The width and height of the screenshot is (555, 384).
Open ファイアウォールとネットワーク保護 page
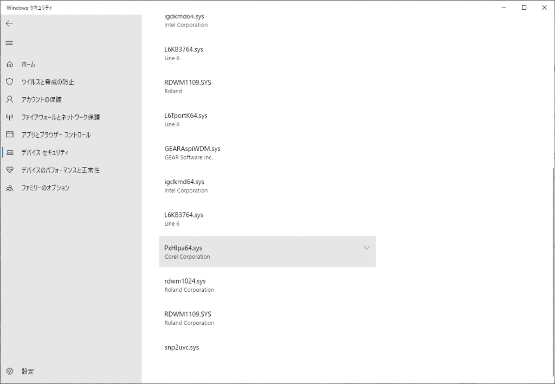click(60, 117)
